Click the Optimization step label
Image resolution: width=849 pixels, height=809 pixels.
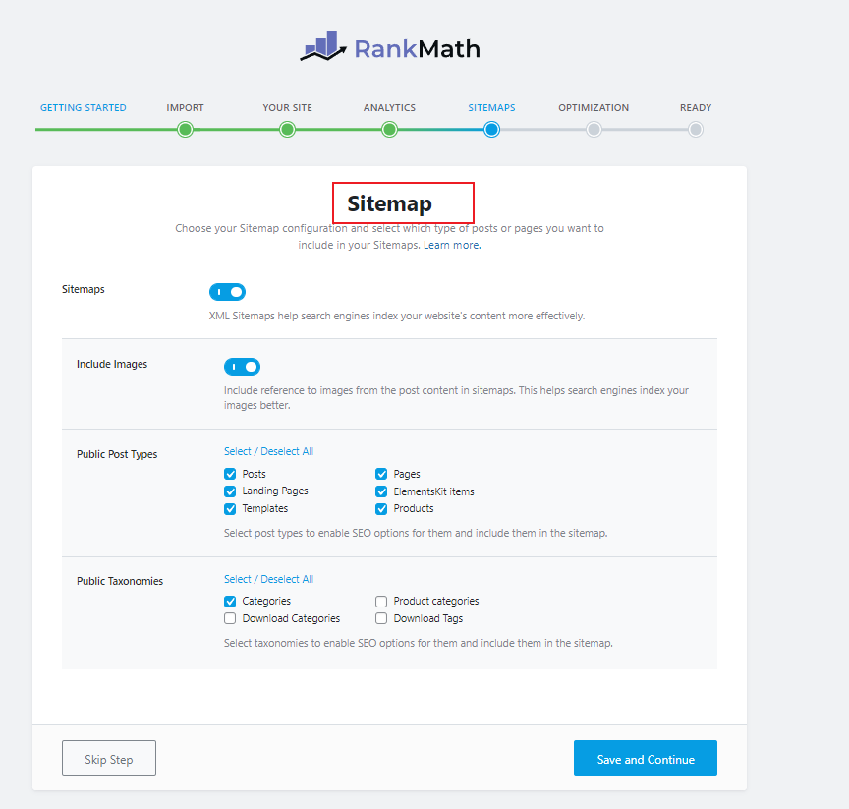click(594, 107)
